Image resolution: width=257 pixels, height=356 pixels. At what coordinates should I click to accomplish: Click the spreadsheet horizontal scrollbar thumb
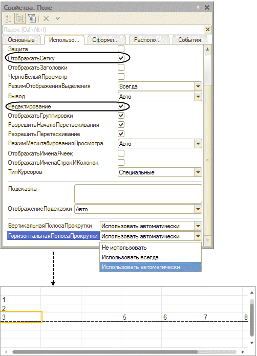point(105,352)
